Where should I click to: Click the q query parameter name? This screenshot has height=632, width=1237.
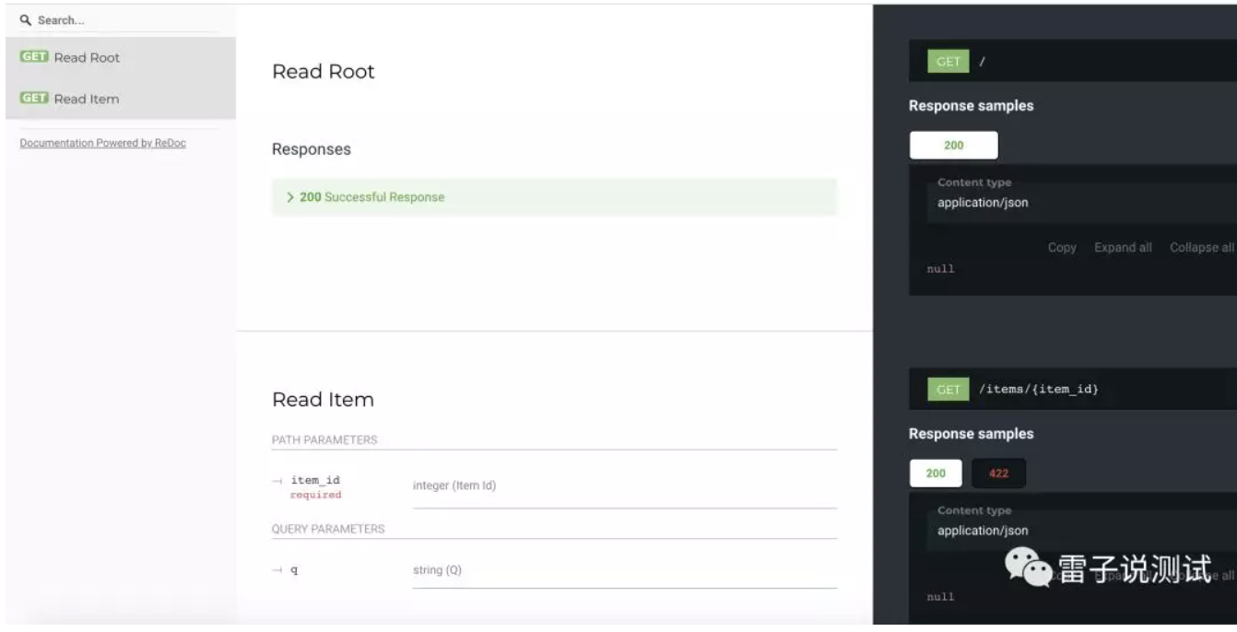[x=294, y=571]
